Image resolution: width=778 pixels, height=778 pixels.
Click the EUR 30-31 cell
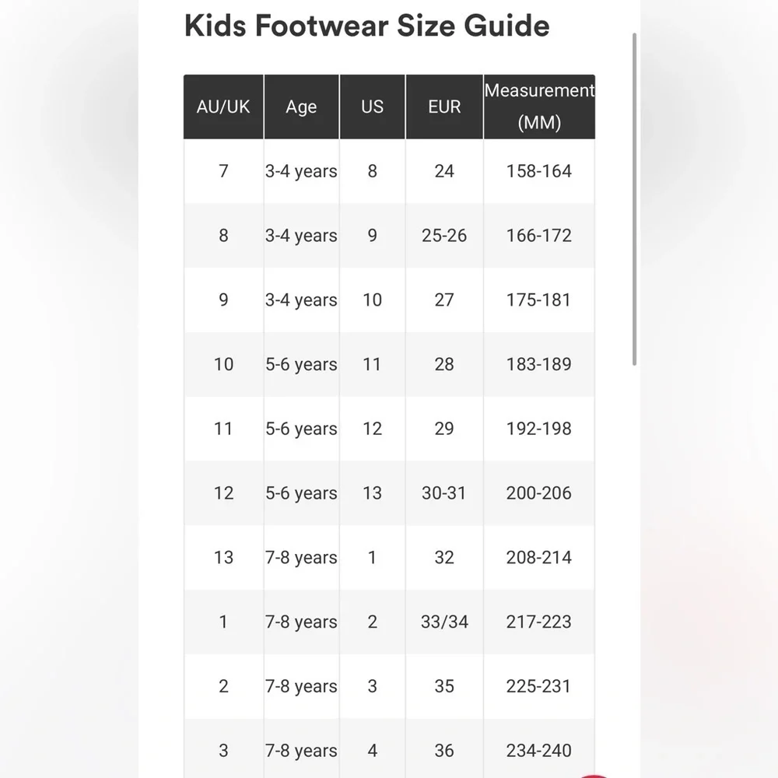pos(444,493)
